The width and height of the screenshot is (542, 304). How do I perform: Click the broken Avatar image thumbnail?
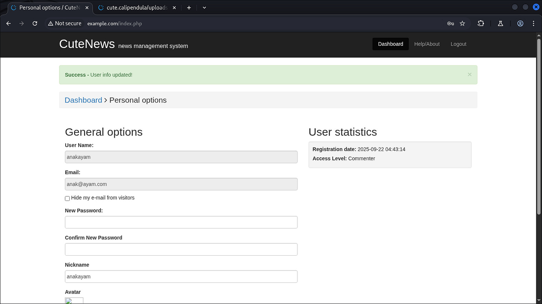pyautogui.click(x=74, y=300)
